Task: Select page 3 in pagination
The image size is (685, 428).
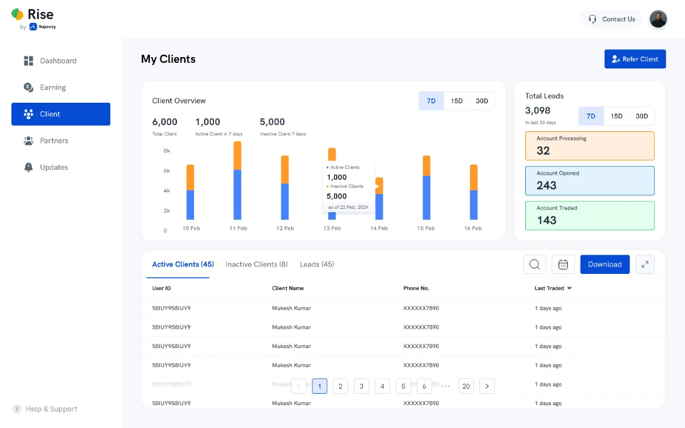Action: pyautogui.click(x=361, y=386)
